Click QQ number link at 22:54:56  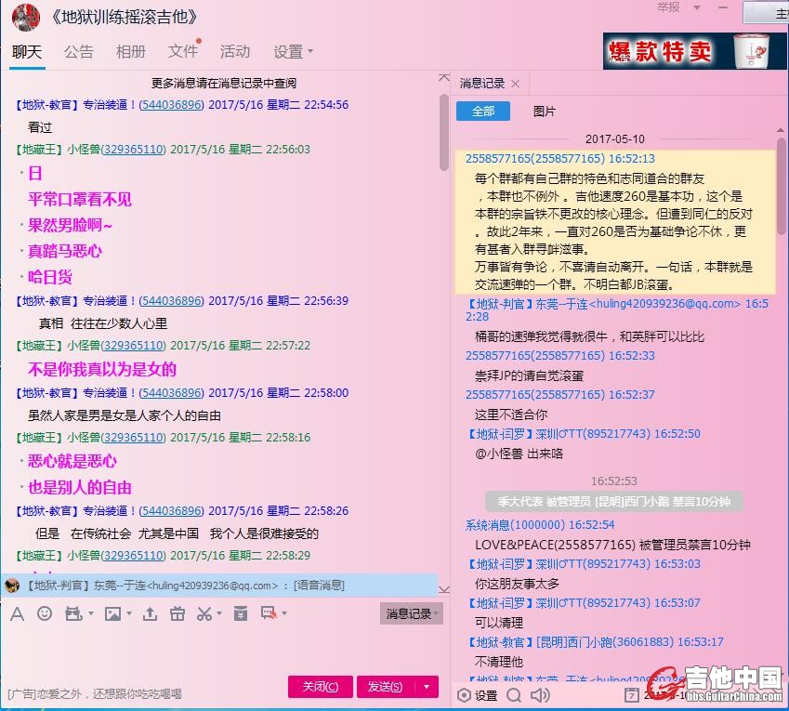[172, 105]
